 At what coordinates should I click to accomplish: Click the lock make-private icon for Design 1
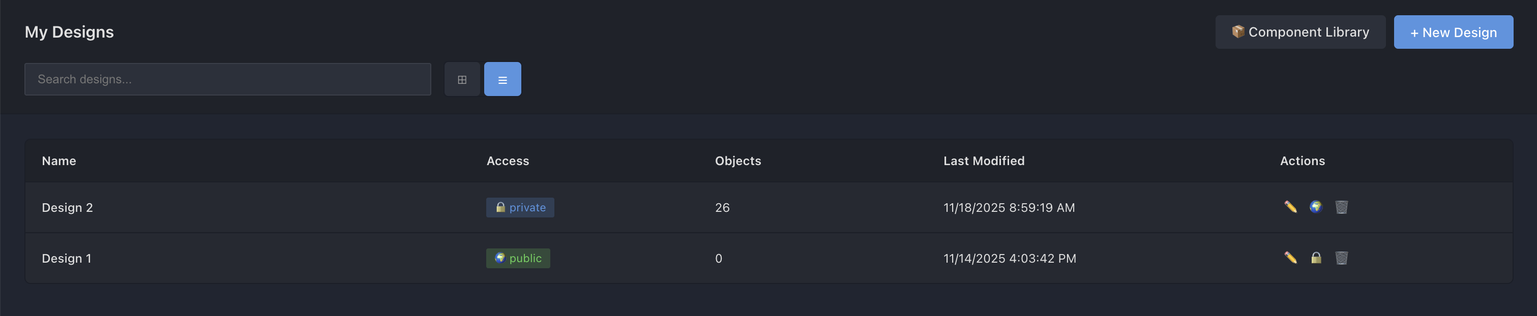pos(1316,258)
